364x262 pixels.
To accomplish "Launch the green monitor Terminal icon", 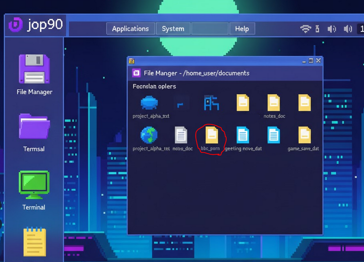I will click(34, 185).
